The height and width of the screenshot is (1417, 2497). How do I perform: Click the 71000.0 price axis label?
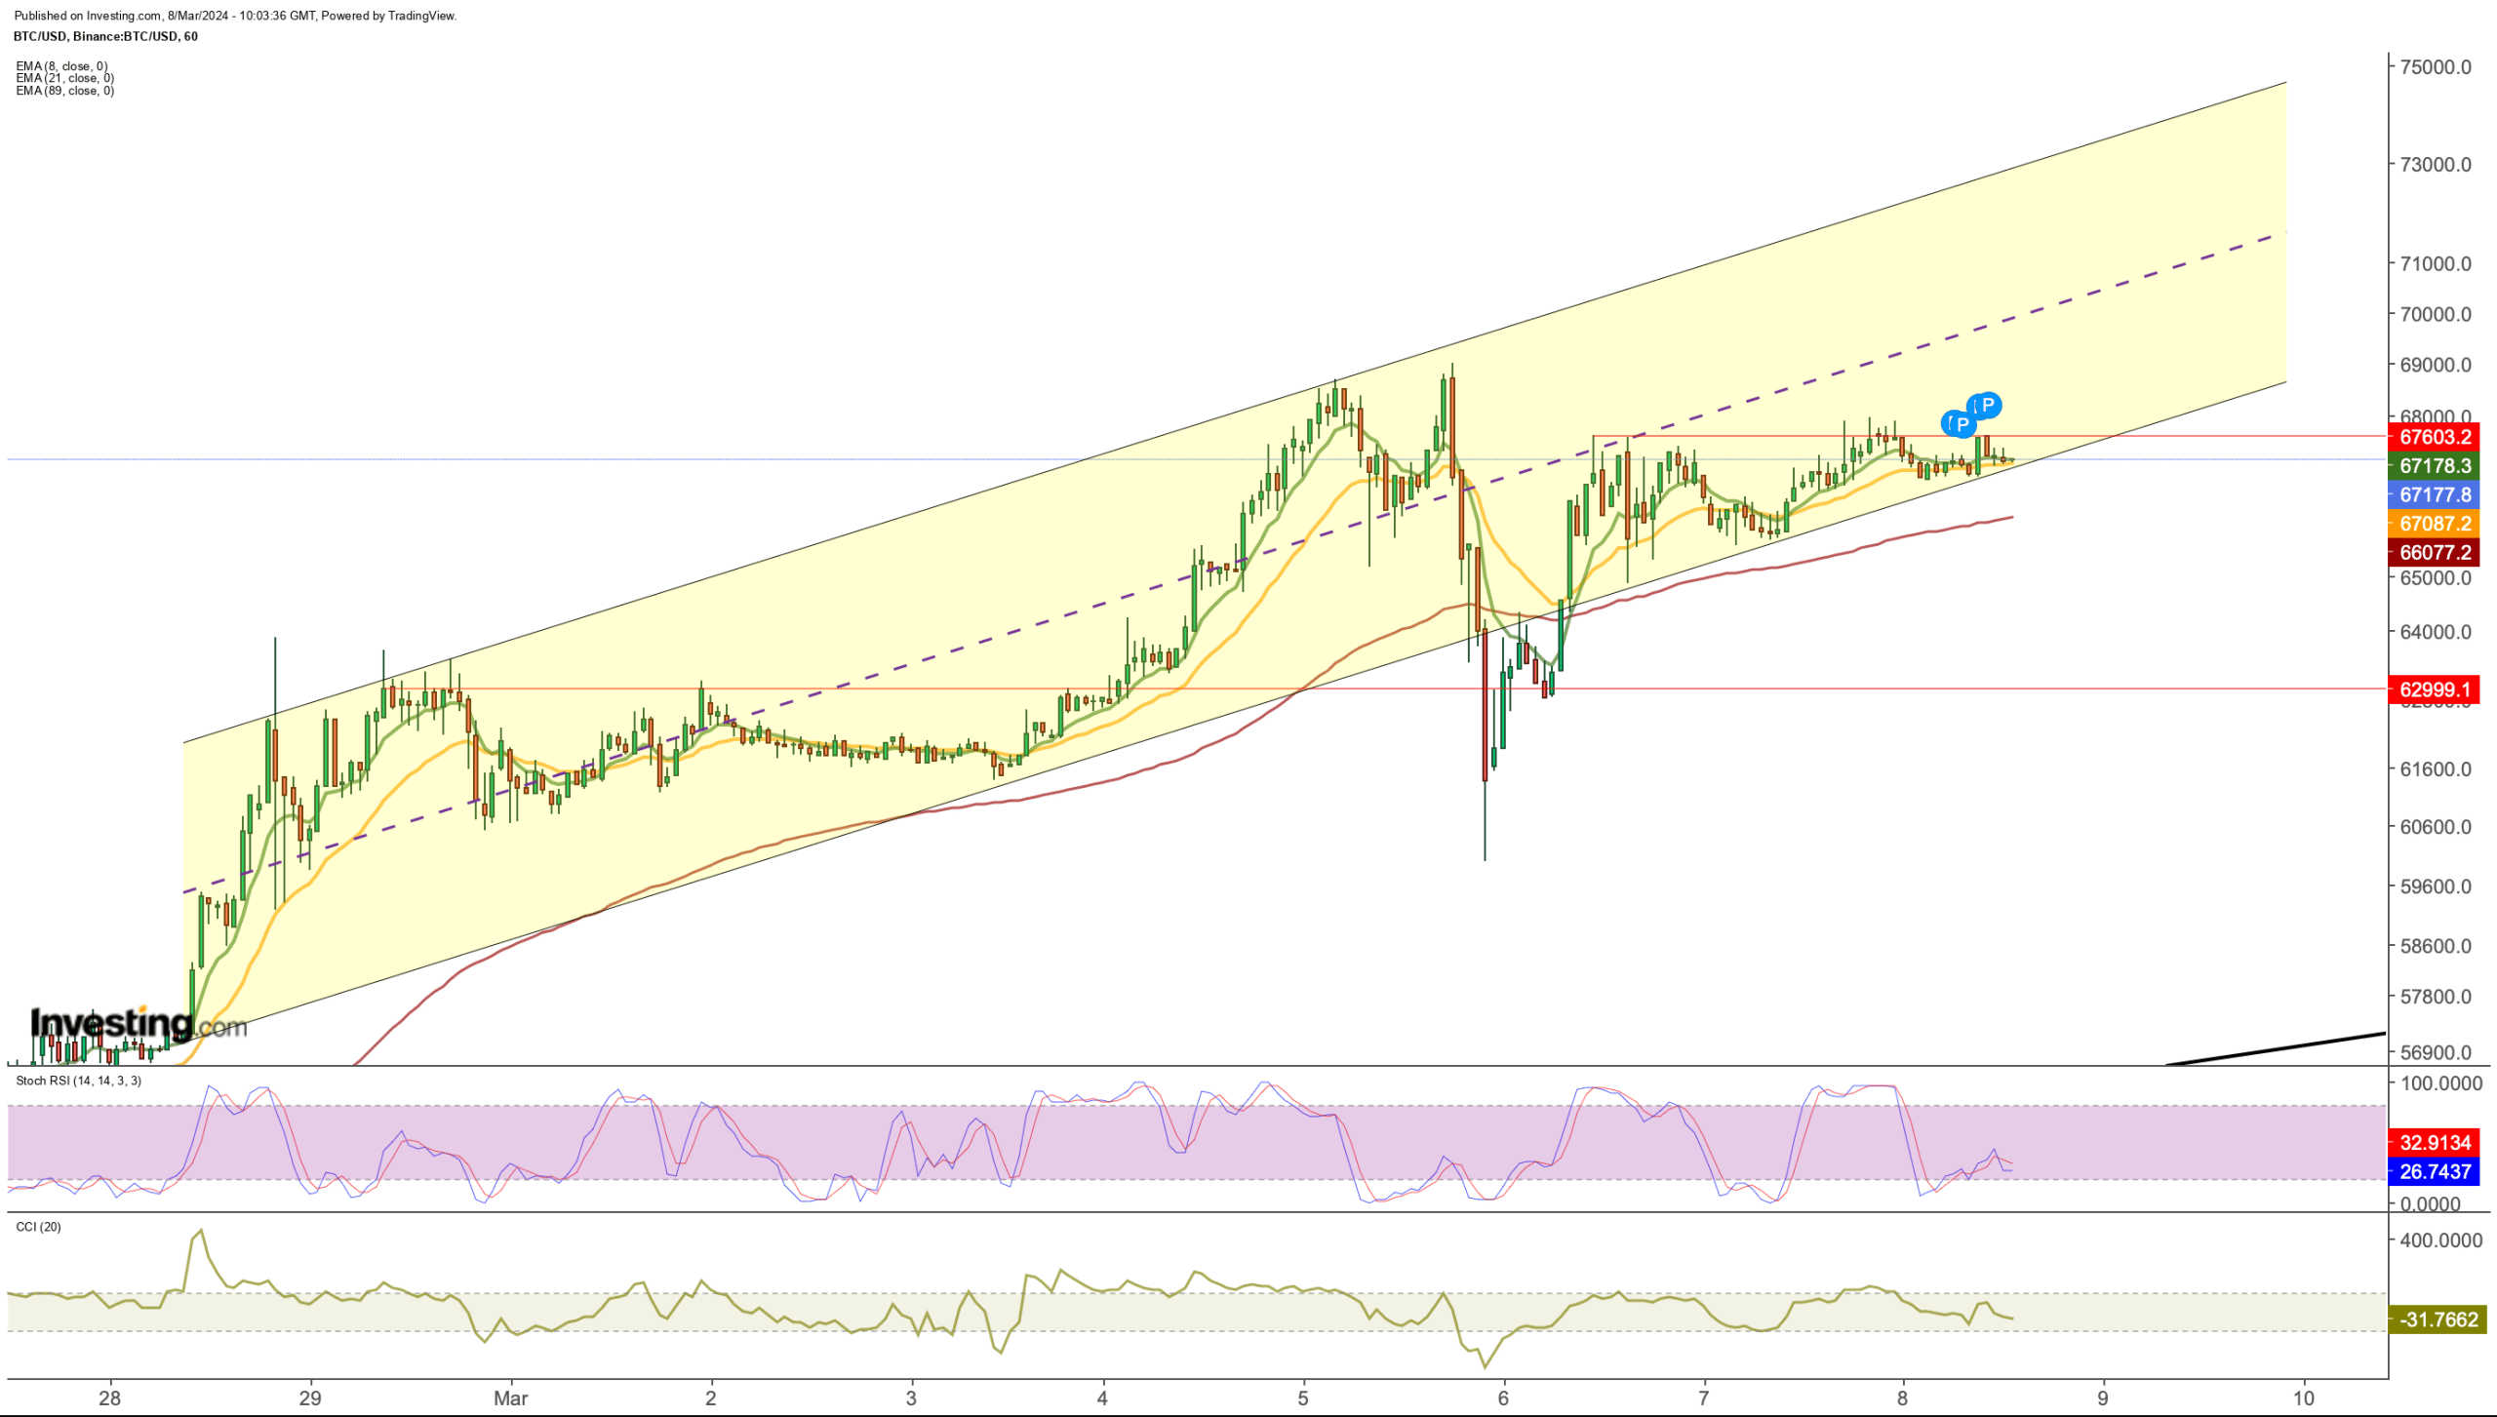(2436, 263)
